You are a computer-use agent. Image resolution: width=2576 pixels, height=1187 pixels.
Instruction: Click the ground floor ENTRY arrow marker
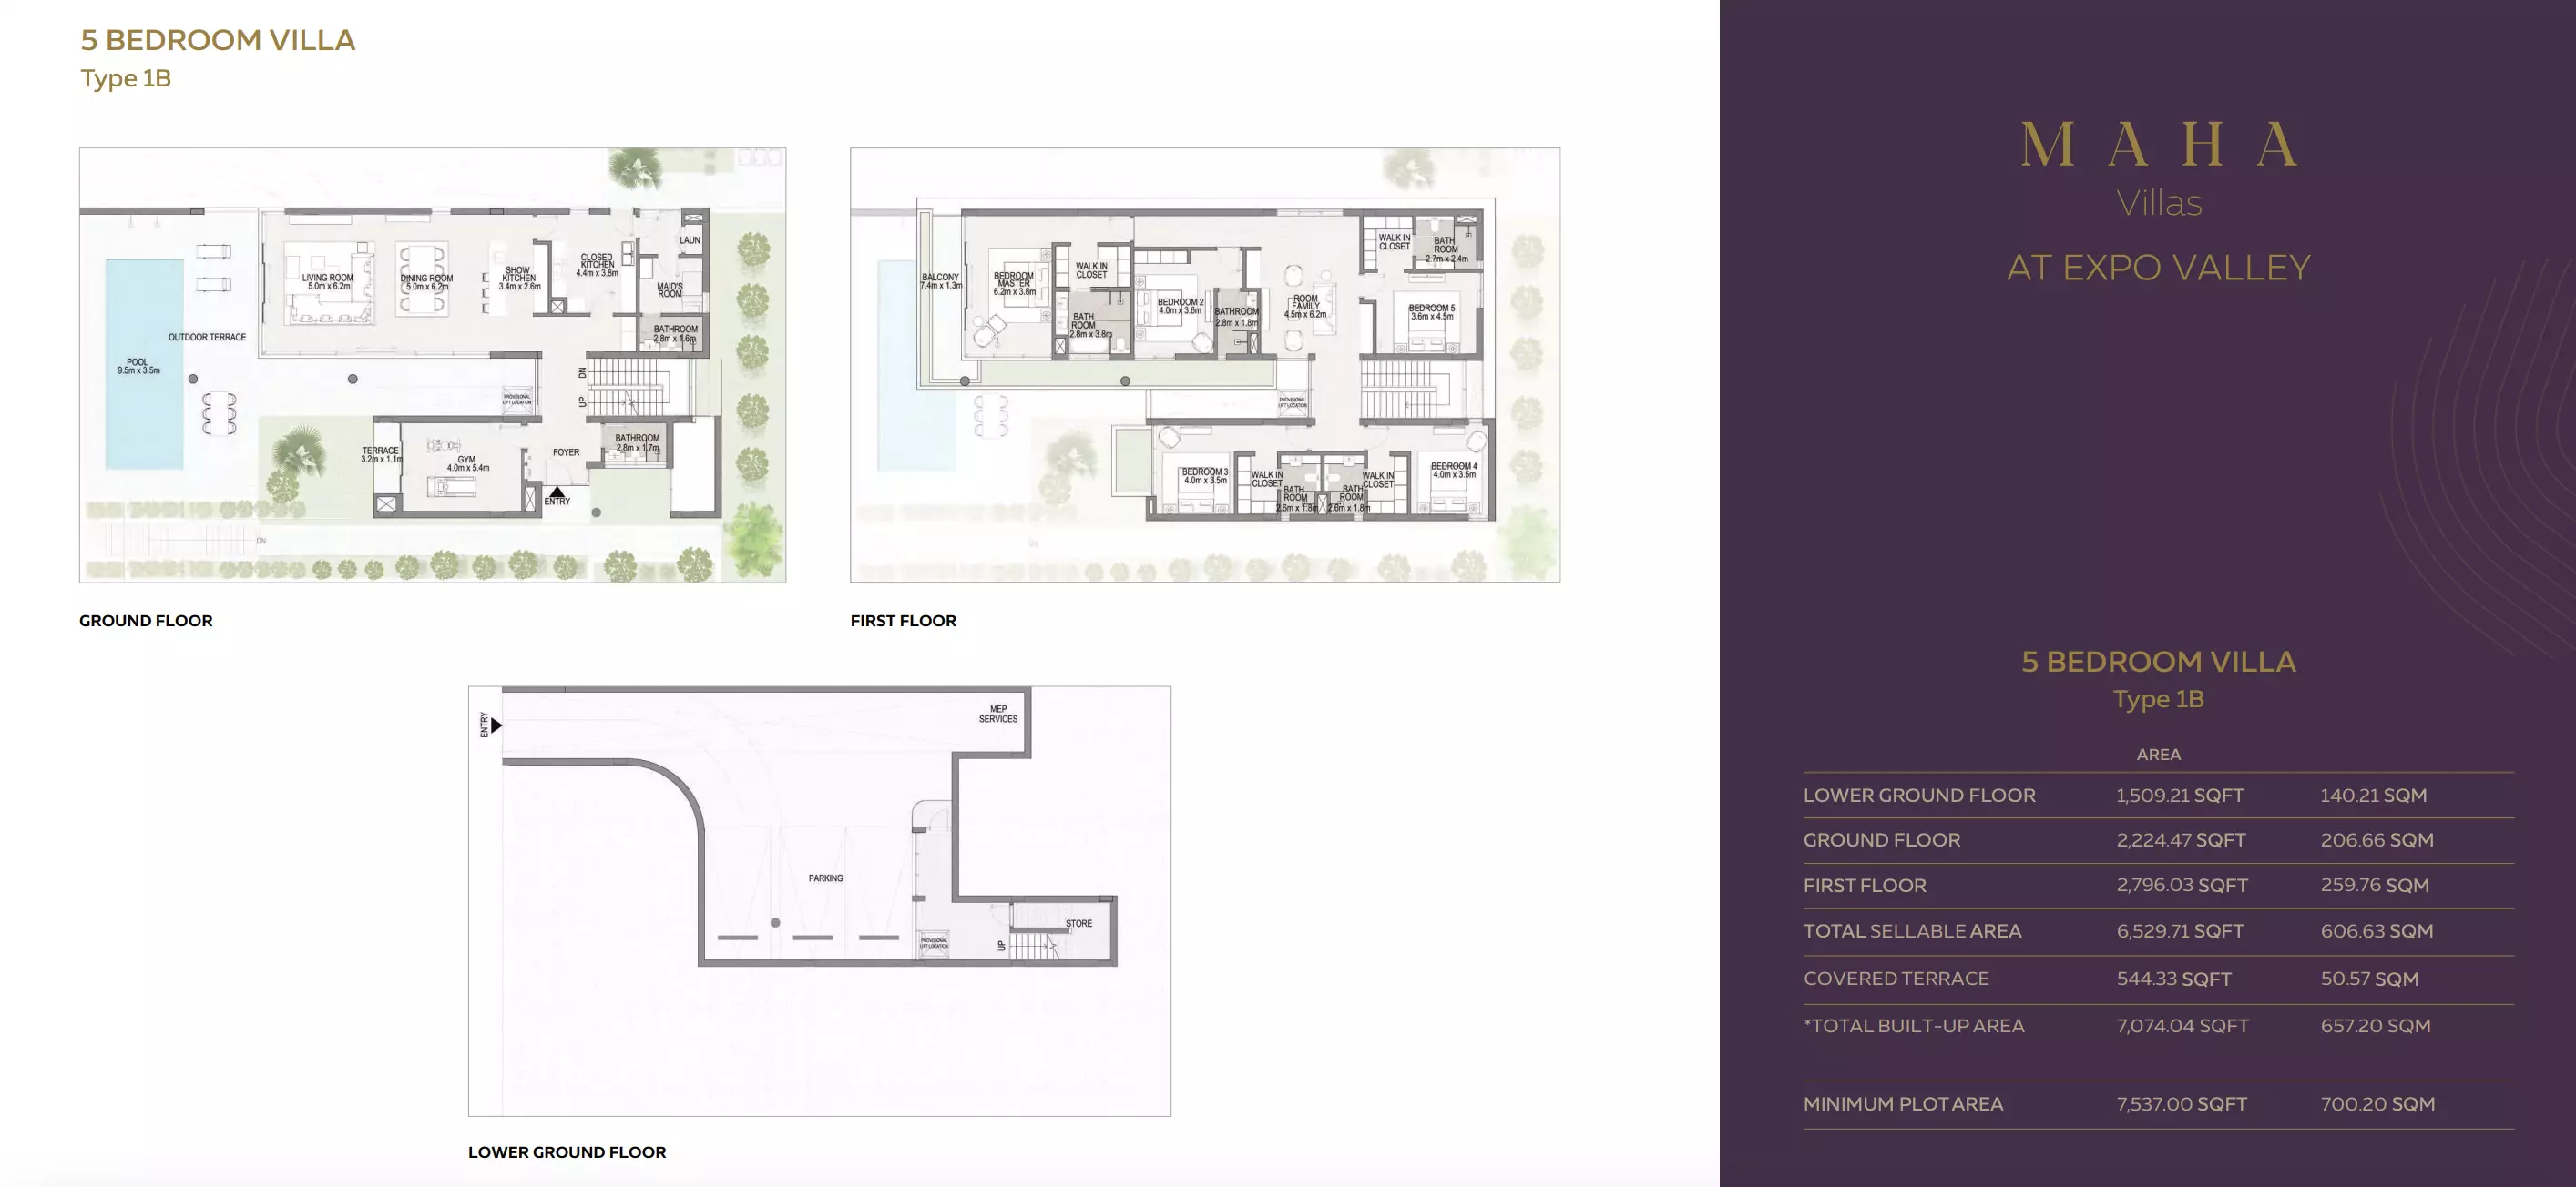[557, 492]
